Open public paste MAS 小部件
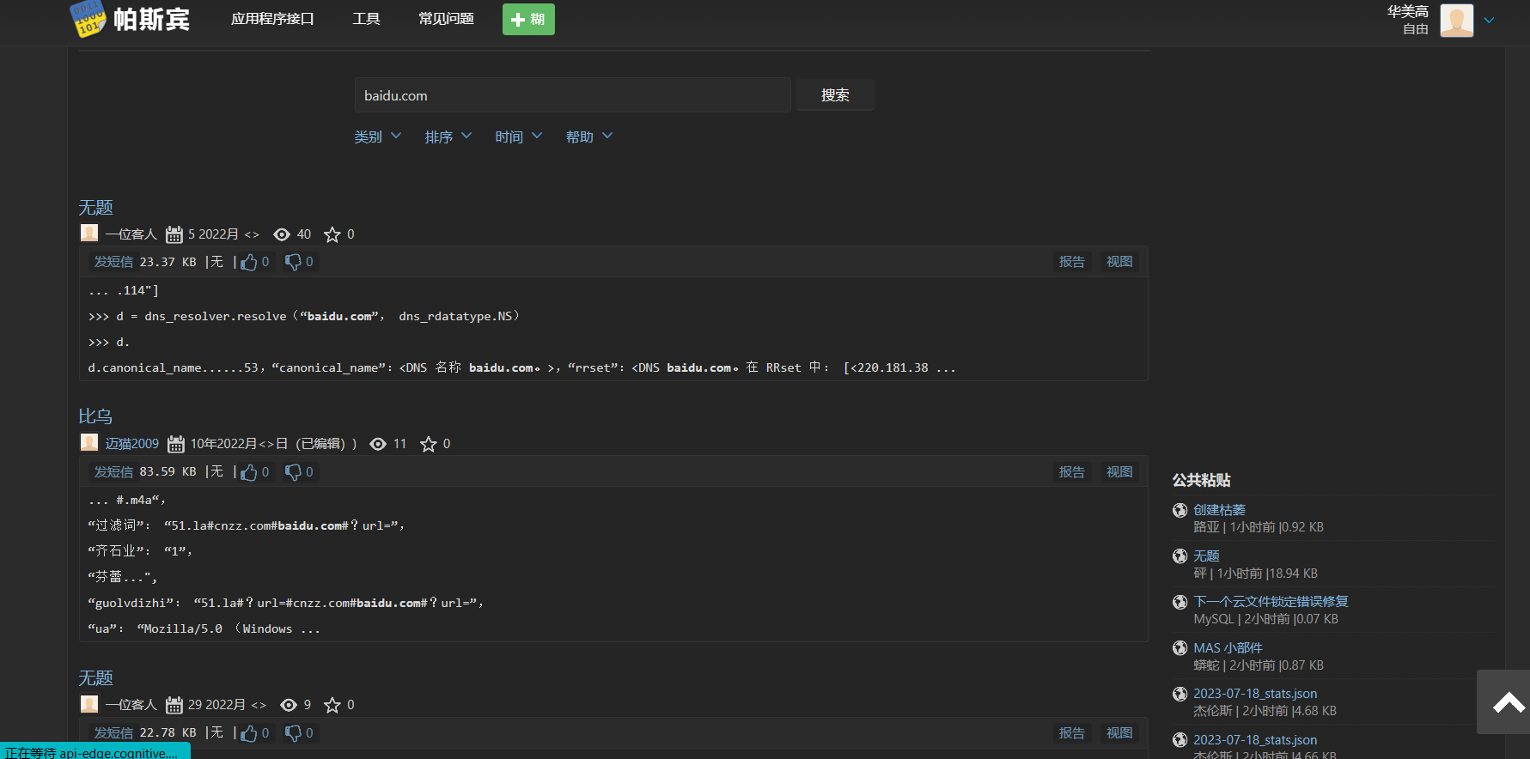Viewport: 1530px width, 759px height. tap(1228, 648)
